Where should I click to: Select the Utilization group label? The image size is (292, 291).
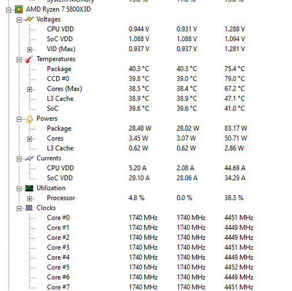(x=51, y=188)
